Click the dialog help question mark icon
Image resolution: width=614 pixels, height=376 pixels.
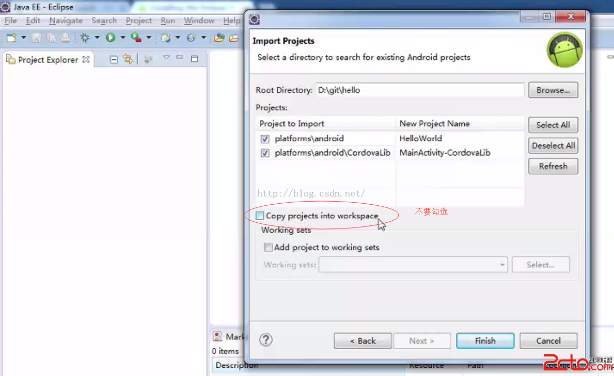click(x=266, y=340)
